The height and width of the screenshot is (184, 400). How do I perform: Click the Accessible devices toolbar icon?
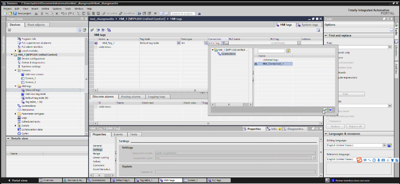139,13
